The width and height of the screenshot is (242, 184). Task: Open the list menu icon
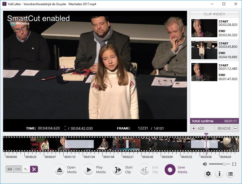(230, 174)
